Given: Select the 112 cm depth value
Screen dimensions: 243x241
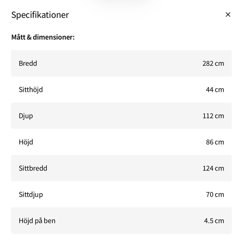Looking at the screenshot, I should [213, 116].
